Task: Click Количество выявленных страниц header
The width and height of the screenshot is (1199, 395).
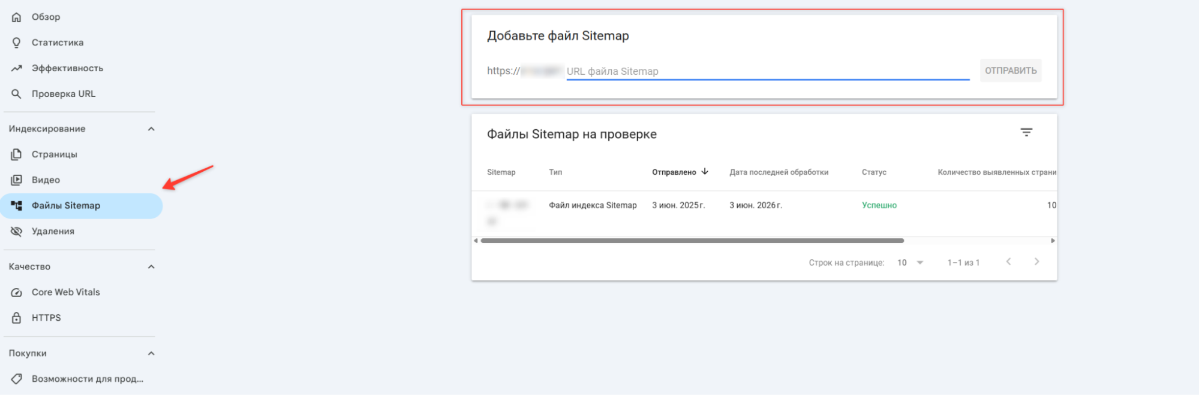Action: [997, 172]
